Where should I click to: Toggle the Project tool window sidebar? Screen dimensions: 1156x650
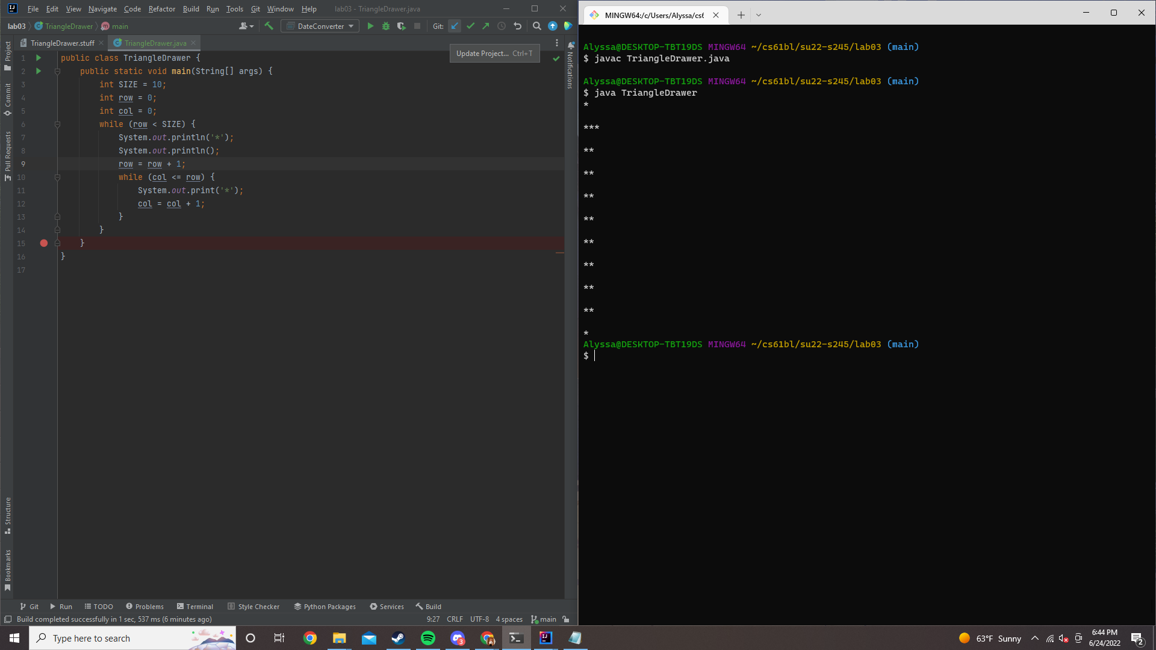(7, 55)
